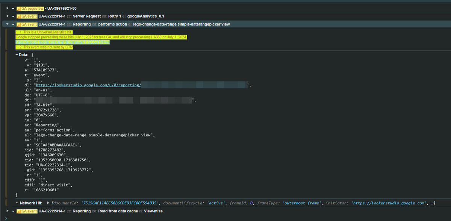Click the chart icon on performs action event
Image resolution: width=451 pixels, height=221 pixels.
click(19, 24)
